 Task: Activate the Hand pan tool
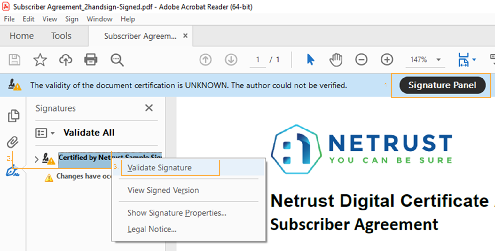[336, 60]
